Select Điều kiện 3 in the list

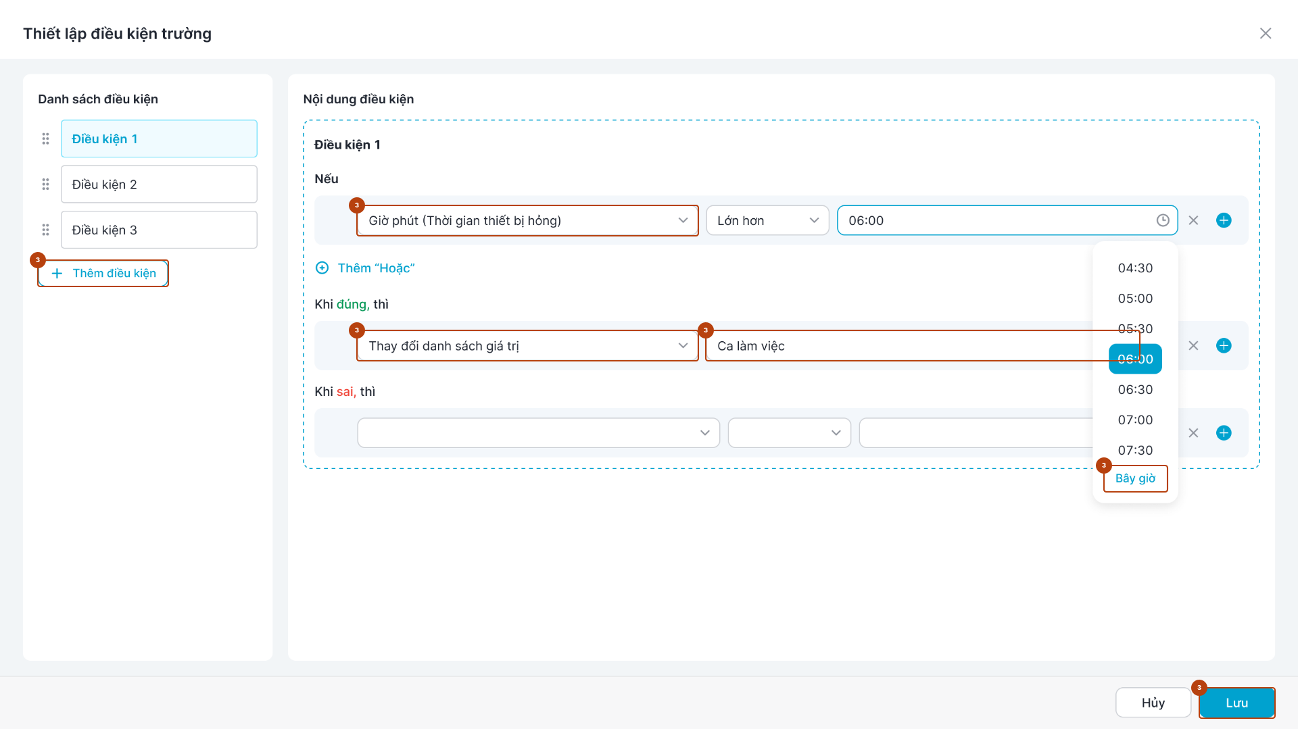coord(159,230)
